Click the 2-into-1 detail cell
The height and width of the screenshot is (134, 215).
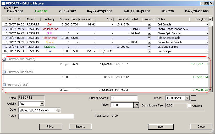(x=135, y=29)
